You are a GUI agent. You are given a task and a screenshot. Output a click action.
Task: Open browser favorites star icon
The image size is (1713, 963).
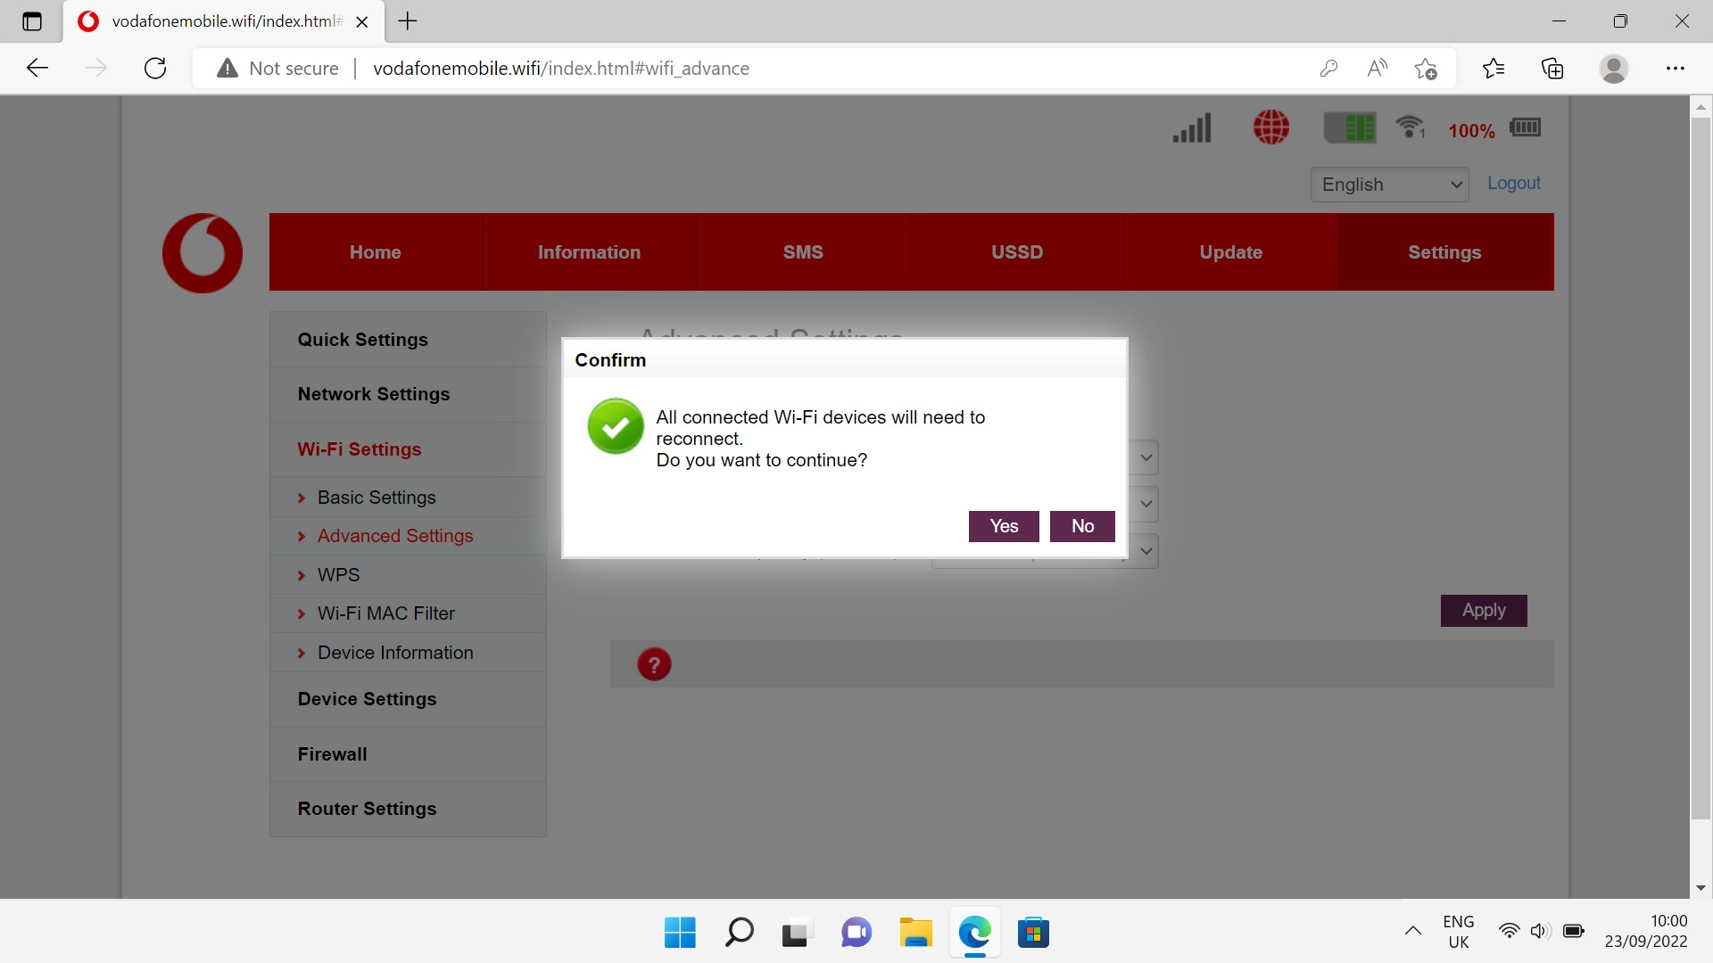click(x=1493, y=69)
